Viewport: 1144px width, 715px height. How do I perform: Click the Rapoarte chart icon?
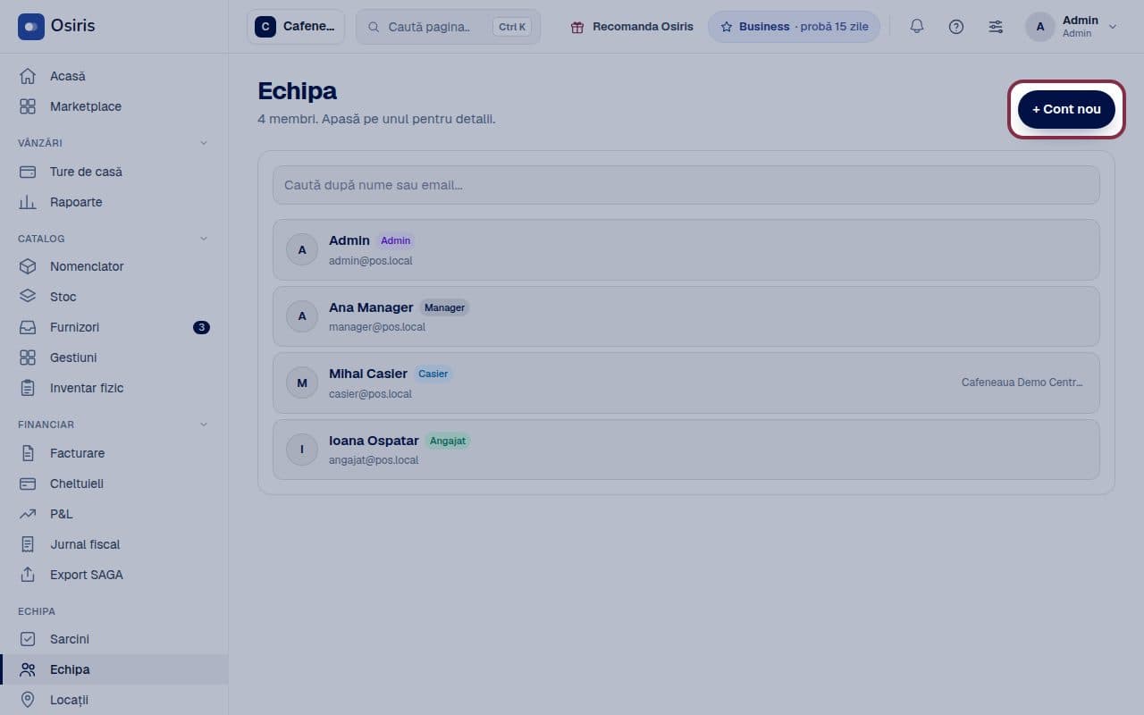tap(28, 202)
